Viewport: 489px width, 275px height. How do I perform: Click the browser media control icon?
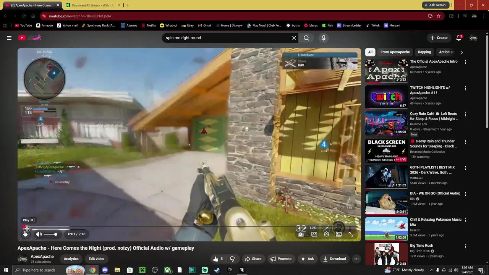(465, 16)
